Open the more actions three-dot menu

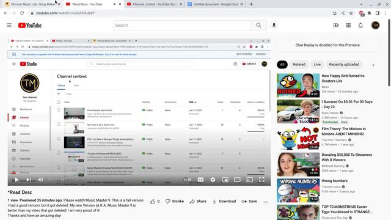[266, 202]
